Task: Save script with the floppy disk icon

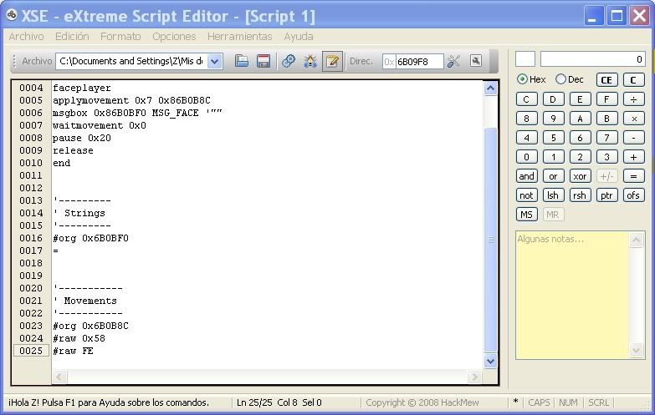Action: tap(264, 61)
